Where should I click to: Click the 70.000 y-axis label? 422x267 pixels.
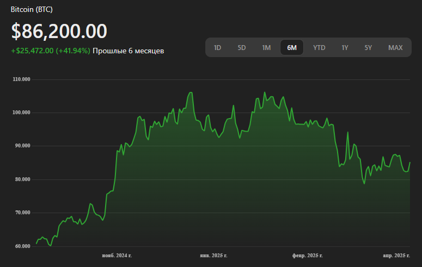23,213
